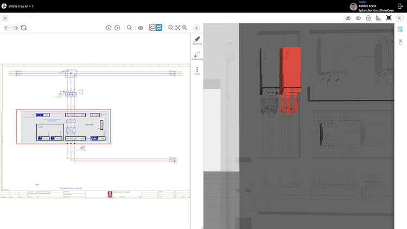Open previous schematic page
Screen dimensions: 407x229
click(109, 28)
